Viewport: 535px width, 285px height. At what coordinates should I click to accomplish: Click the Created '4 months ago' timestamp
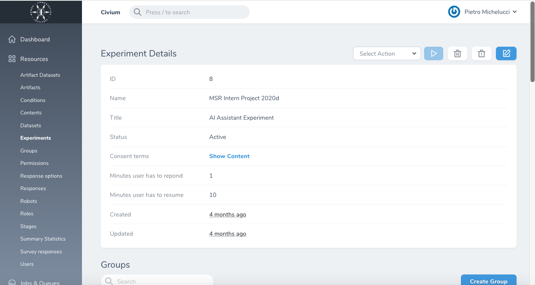tap(228, 215)
